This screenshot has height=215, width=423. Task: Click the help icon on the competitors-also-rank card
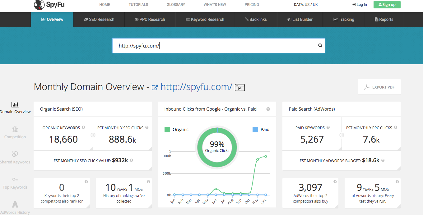coord(86,182)
